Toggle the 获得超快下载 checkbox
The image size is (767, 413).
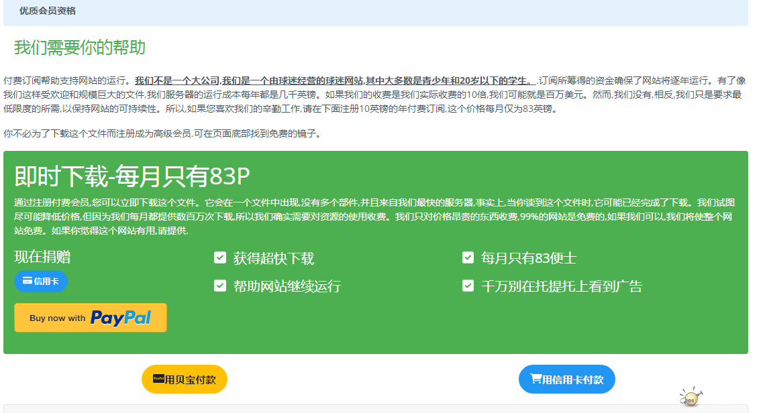click(x=220, y=257)
